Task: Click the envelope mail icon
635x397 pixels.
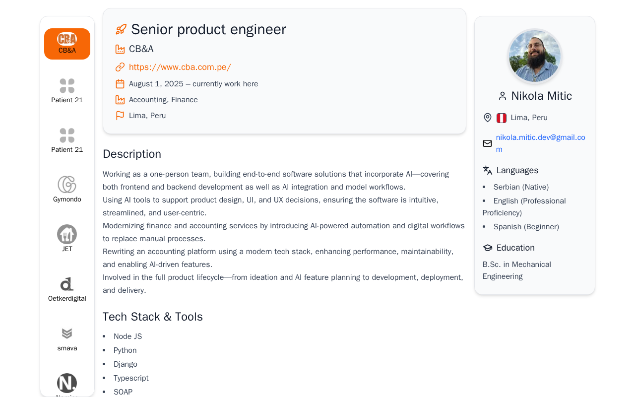Action: [487, 143]
